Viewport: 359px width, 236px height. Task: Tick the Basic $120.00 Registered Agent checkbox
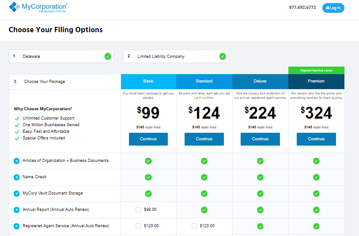pyautogui.click(x=138, y=226)
